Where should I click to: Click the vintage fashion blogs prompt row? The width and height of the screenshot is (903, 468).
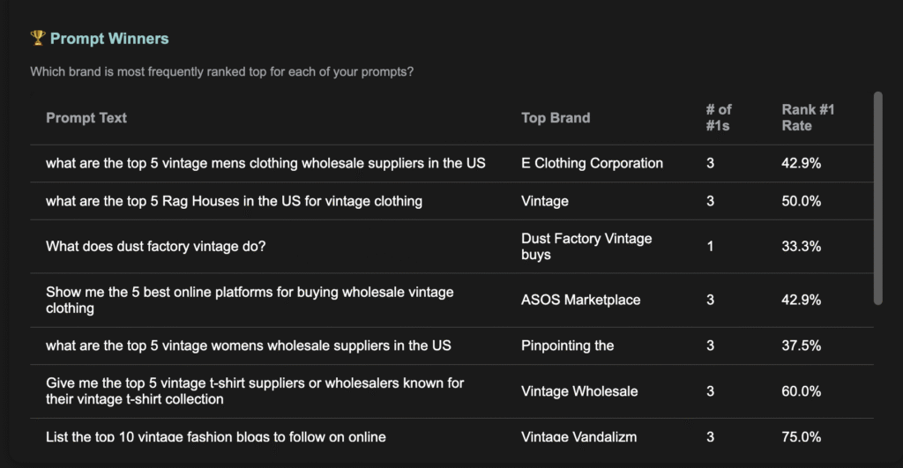[451, 435]
